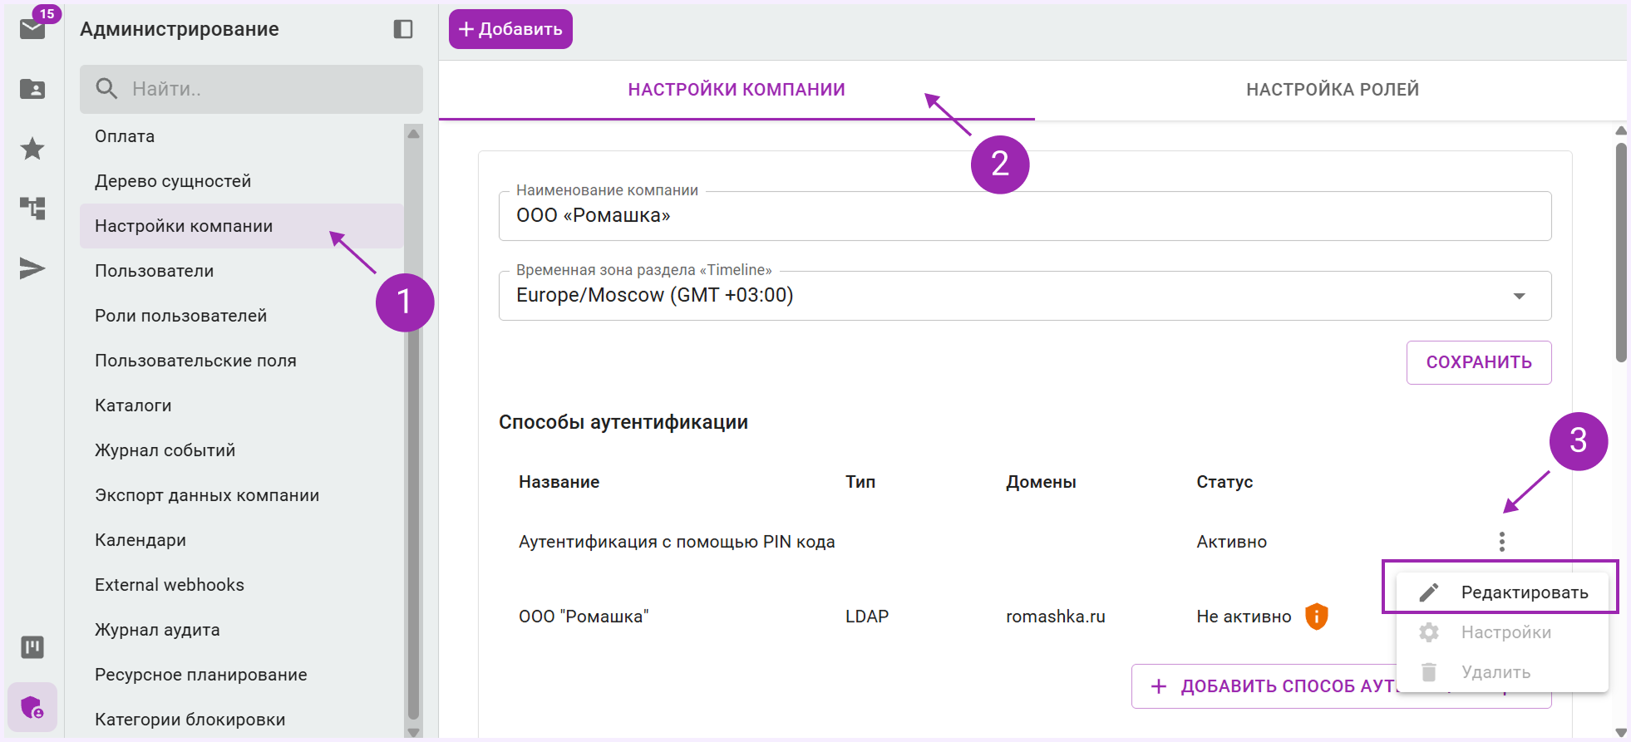Click the Добавить button
This screenshot has width=1631, height=742.
coord(510,29)
